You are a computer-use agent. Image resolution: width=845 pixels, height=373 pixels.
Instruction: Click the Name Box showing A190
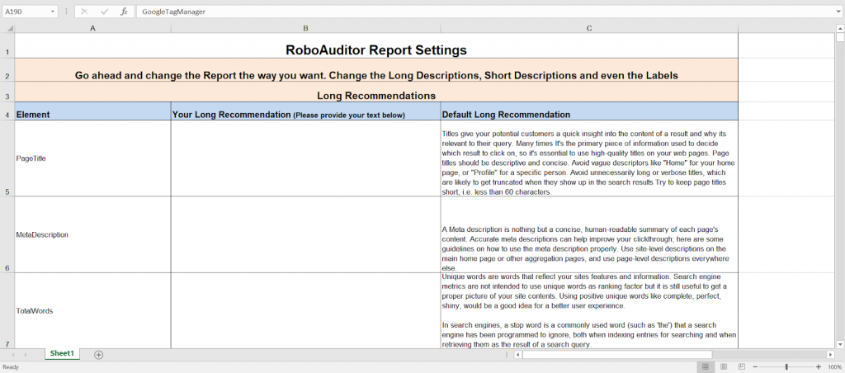(26, 12)
